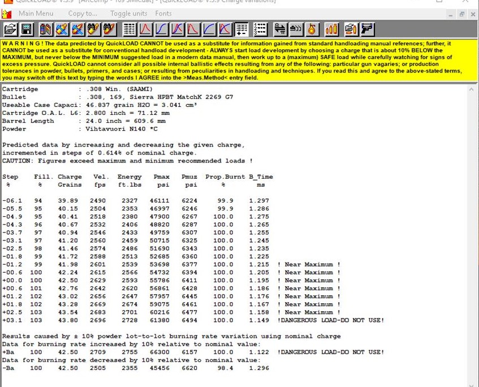This screenshot has width=479, height=387.
Task: Click the barrel length value '24.0 inch'
Action: tap(104, 121)
